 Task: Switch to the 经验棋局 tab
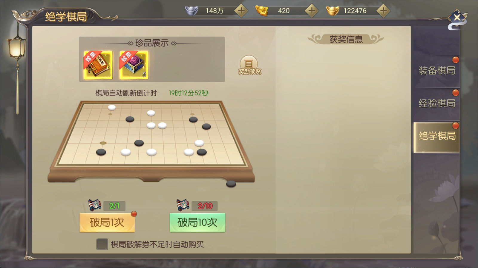pyautogui.click(x=437, y=103)
